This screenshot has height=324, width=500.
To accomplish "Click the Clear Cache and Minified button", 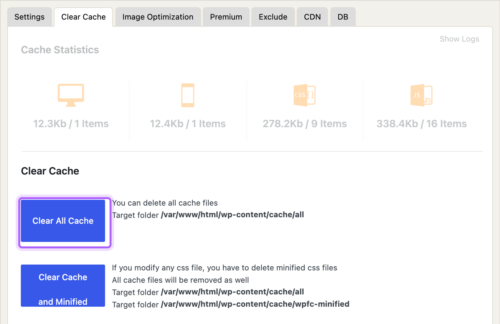I will 63,286.
